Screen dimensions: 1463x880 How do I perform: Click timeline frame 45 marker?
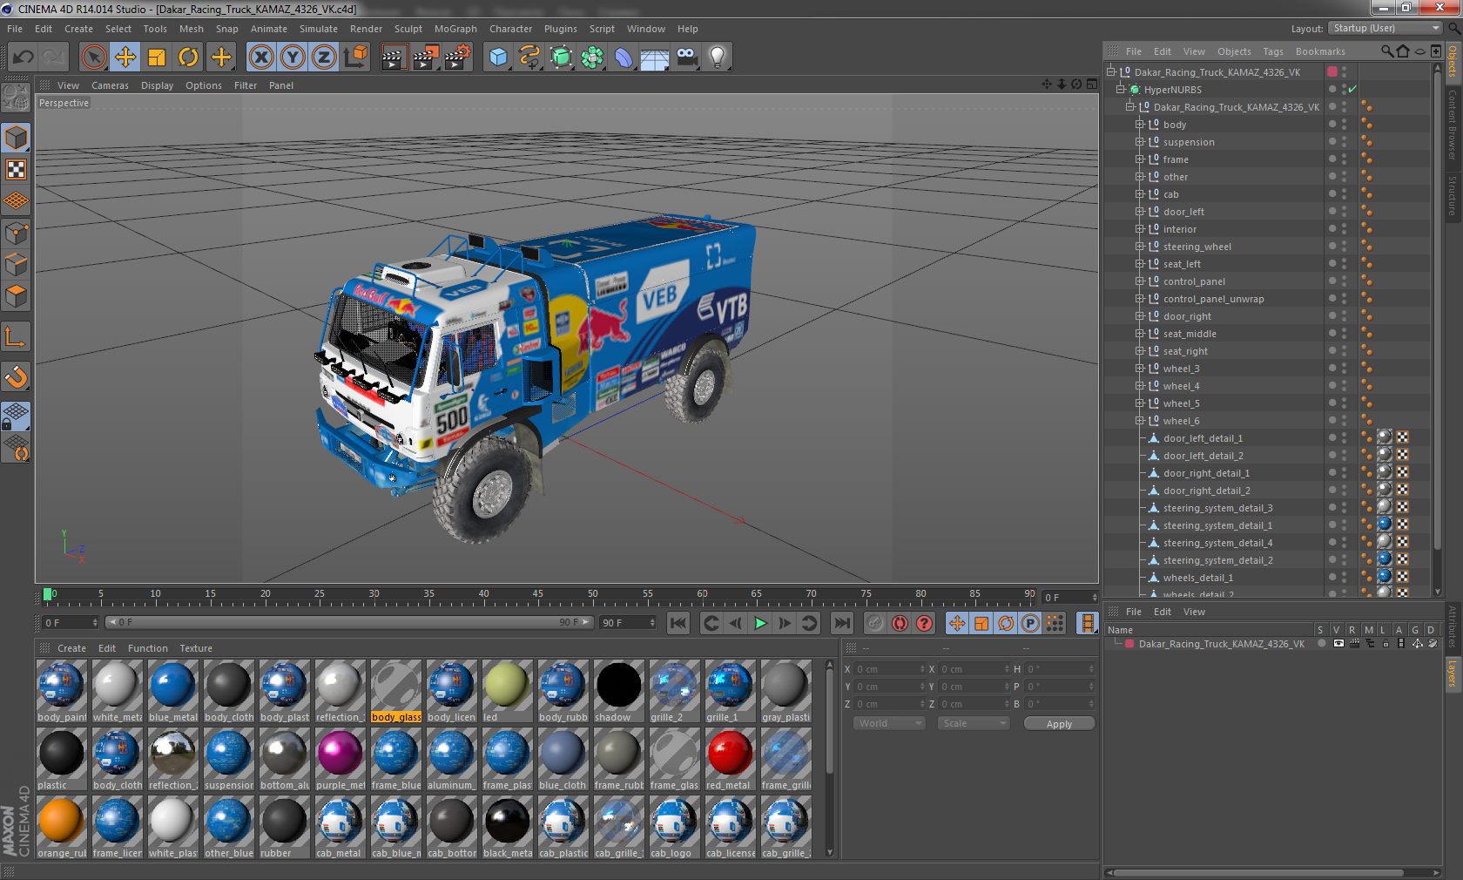tap(537, 596)
